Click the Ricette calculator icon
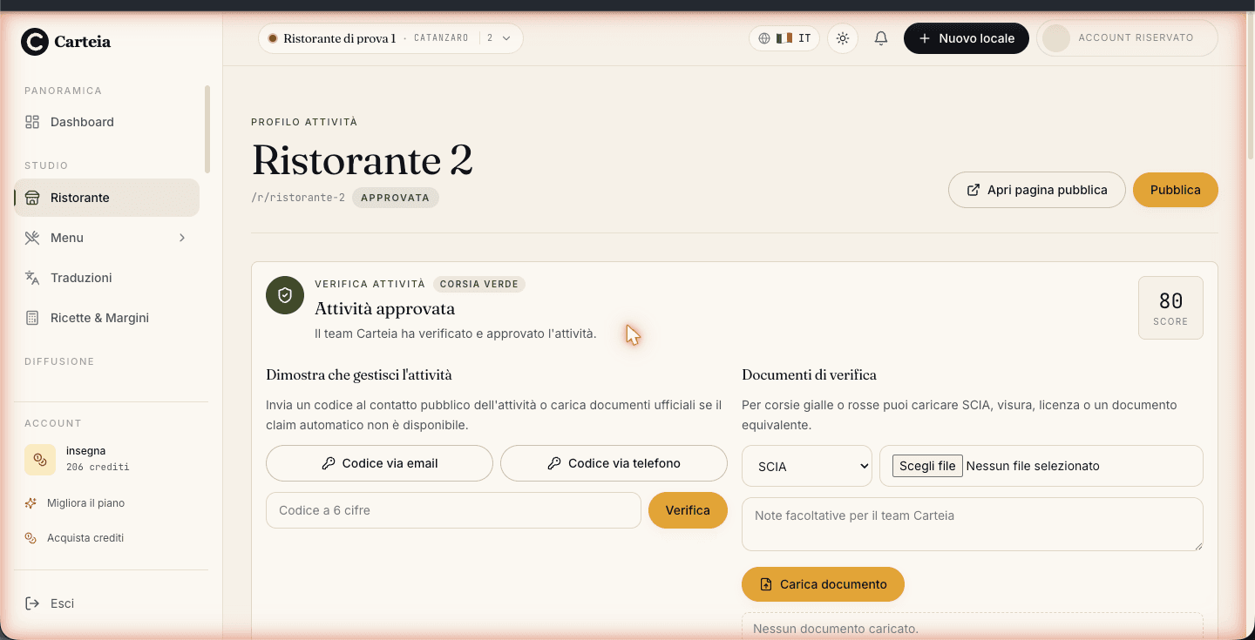The height and width of the screenshot is (640, 1255). coord(32,318)
